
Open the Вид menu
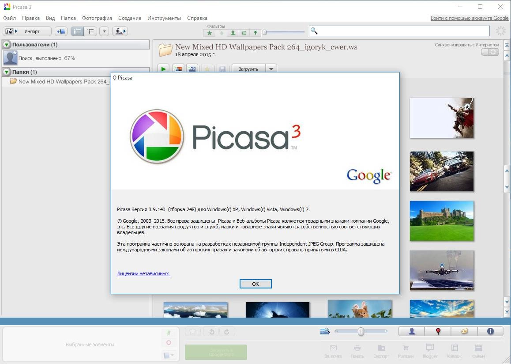50,18
